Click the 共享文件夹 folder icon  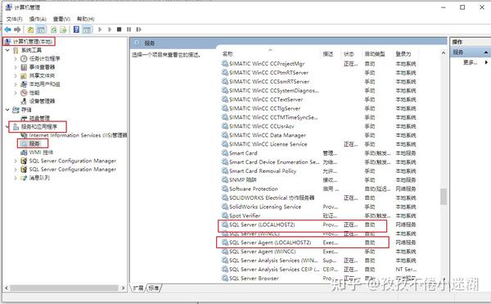click(24, 76)
